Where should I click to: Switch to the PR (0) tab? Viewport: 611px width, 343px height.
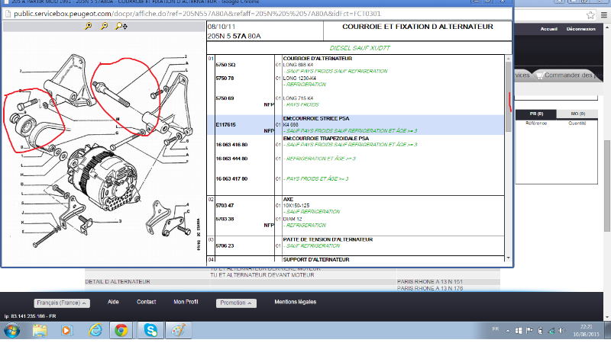536,114
